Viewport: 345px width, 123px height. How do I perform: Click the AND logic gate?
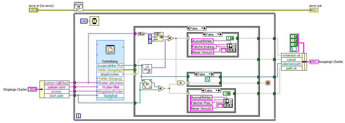pyautogui.click(x=181, y=83)
